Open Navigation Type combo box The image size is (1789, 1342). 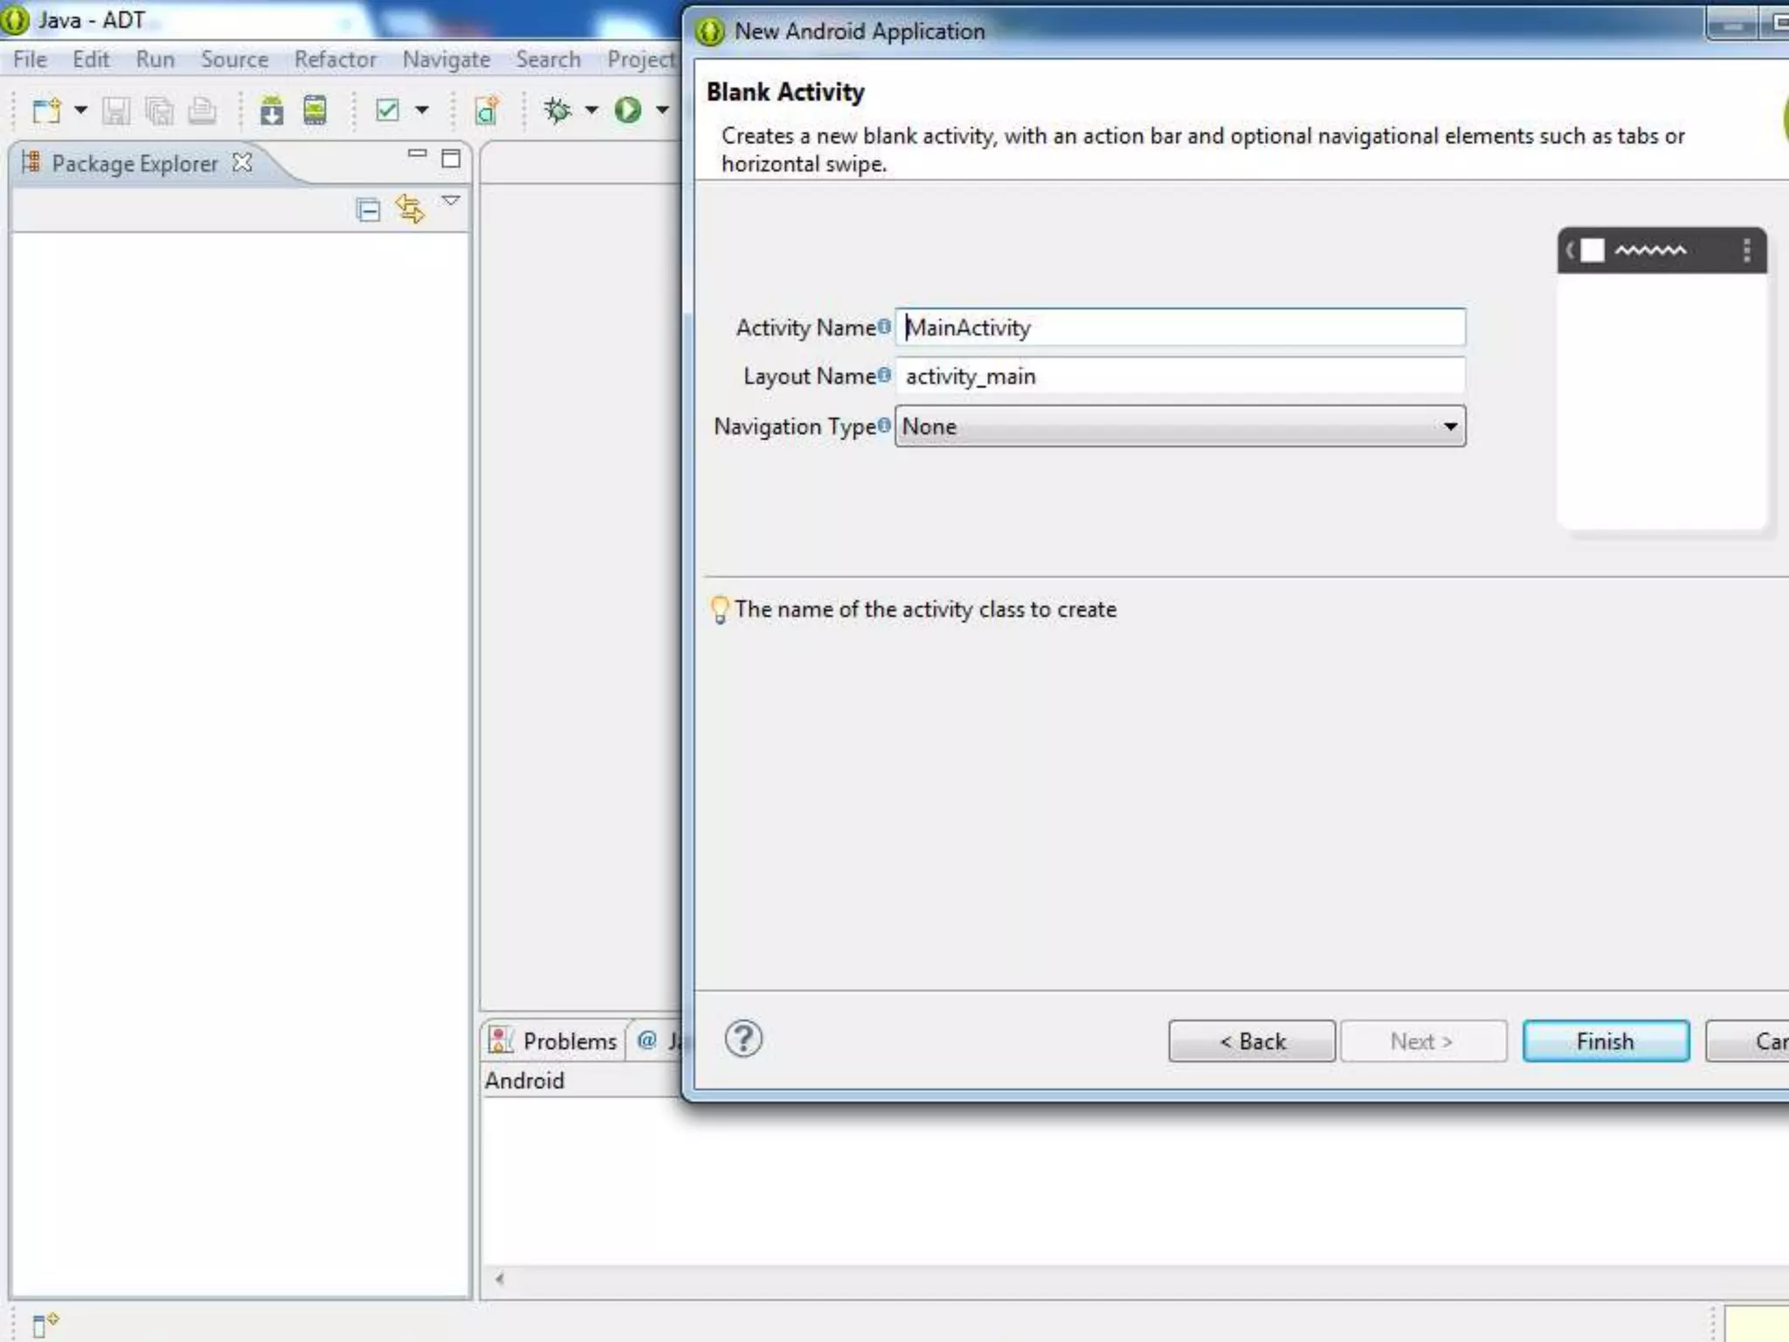[x=1179, y=426]
